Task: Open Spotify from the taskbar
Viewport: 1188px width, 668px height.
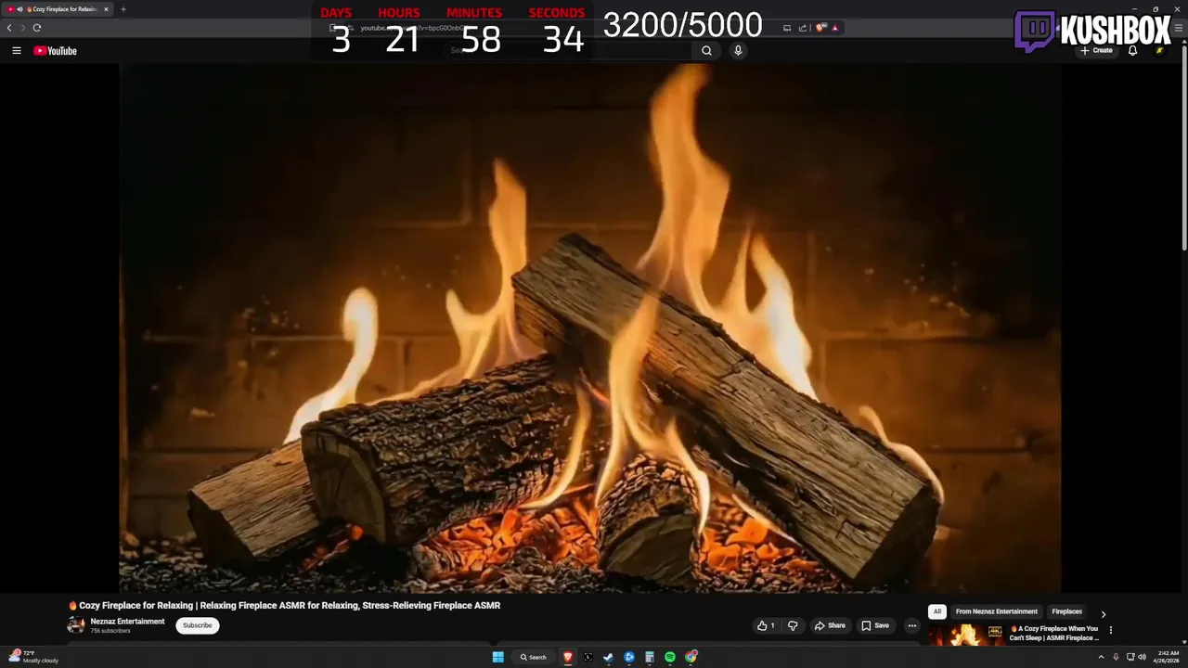Action: [x=670, y=657]
